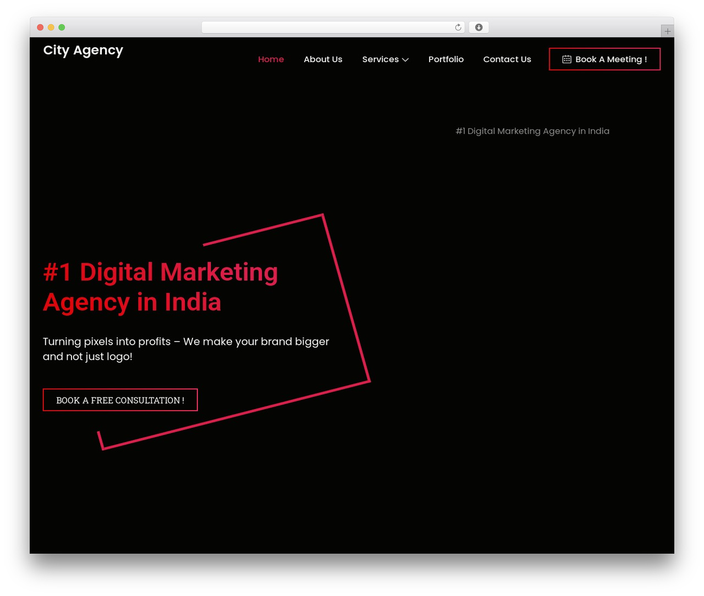Open the Portfolio menu item

click(x=446, y=59)
